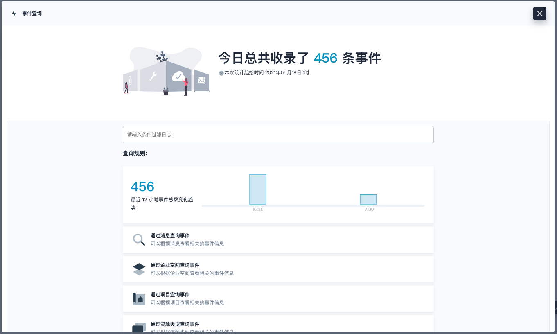The height and width of the screenshot is (334, 557).
Task: Pick 通过资源类型查询事件 query rule
Action: pos(175,324)
